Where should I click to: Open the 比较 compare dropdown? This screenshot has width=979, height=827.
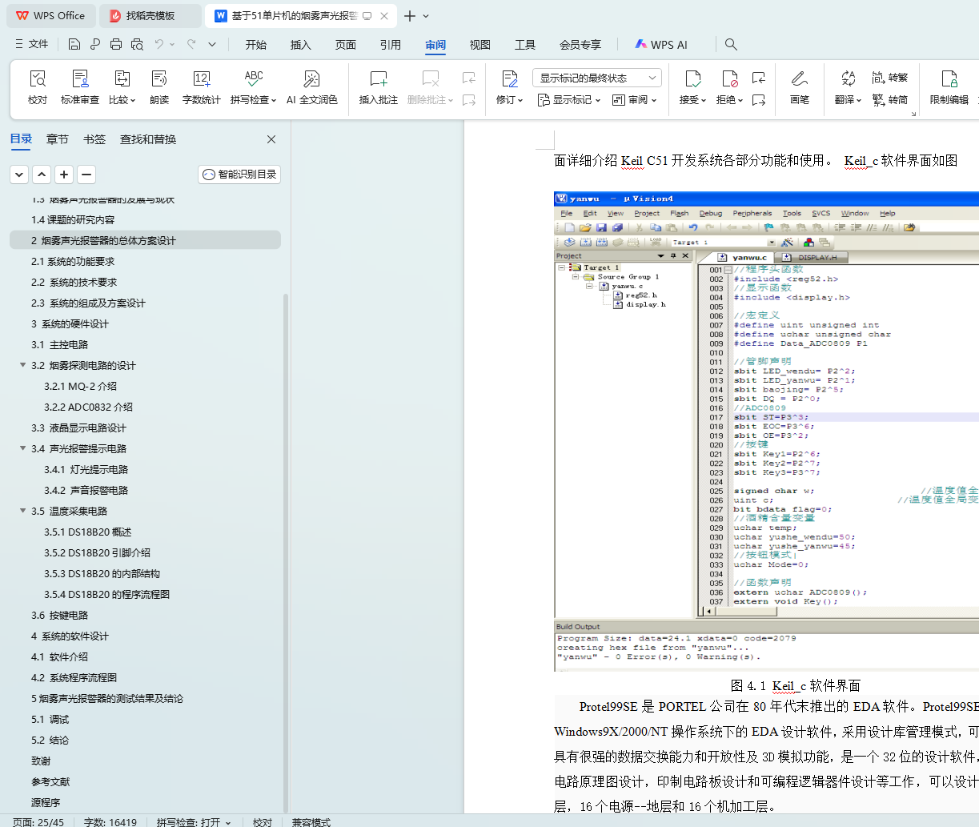122,100
